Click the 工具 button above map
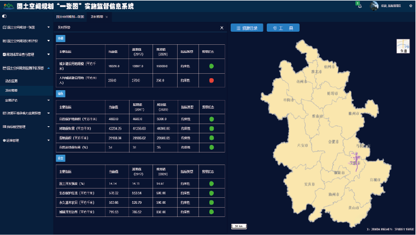 coord(284,27)
